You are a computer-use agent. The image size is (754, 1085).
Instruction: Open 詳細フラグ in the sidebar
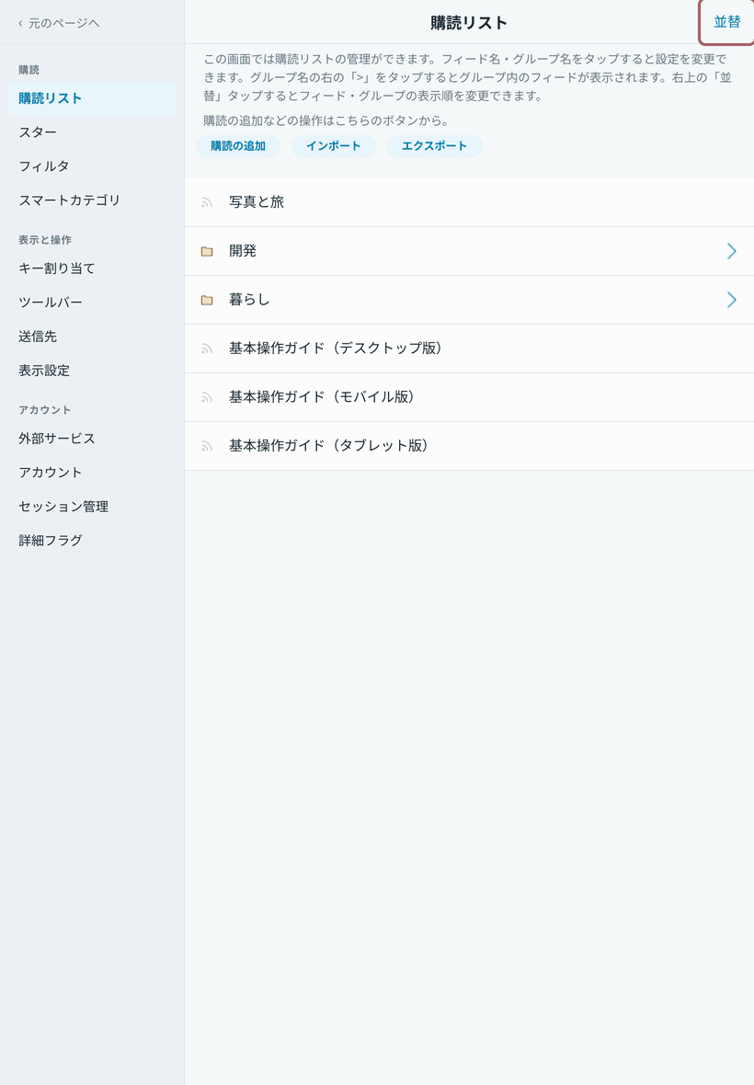[92, 541]
